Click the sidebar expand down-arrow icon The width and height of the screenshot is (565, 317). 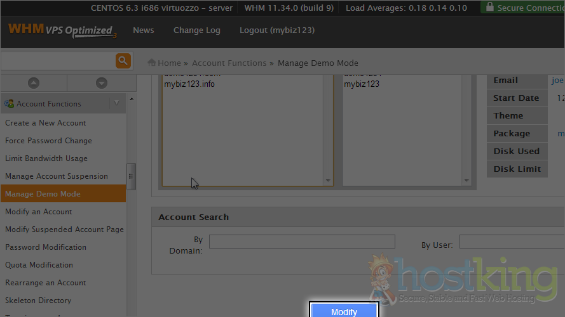(101, 83)
